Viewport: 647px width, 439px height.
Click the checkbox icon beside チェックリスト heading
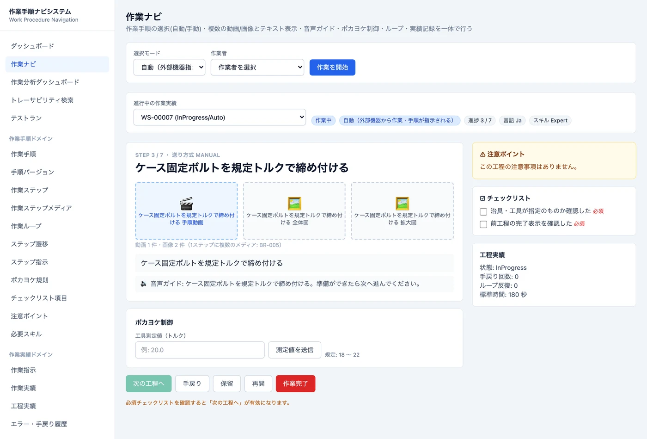pyautogui.click(x=482, y=198)
